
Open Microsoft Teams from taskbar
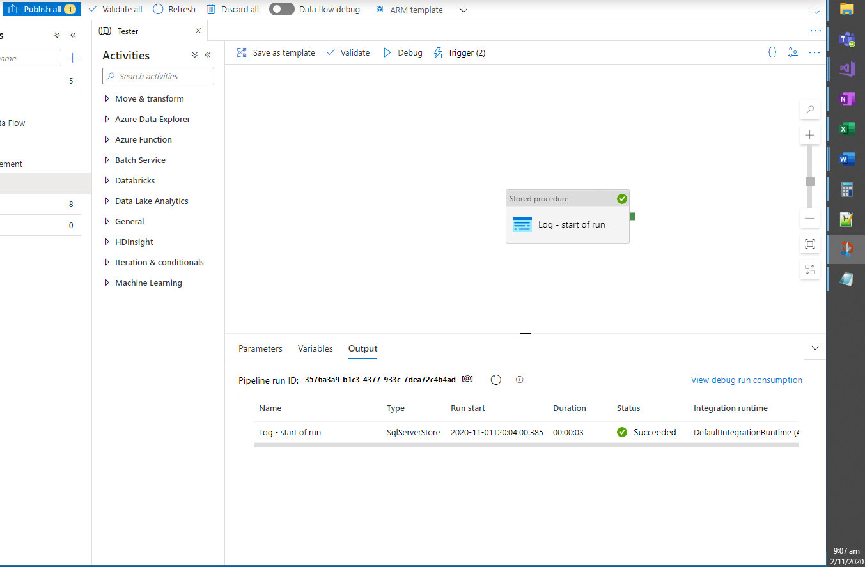coord(847,39)
